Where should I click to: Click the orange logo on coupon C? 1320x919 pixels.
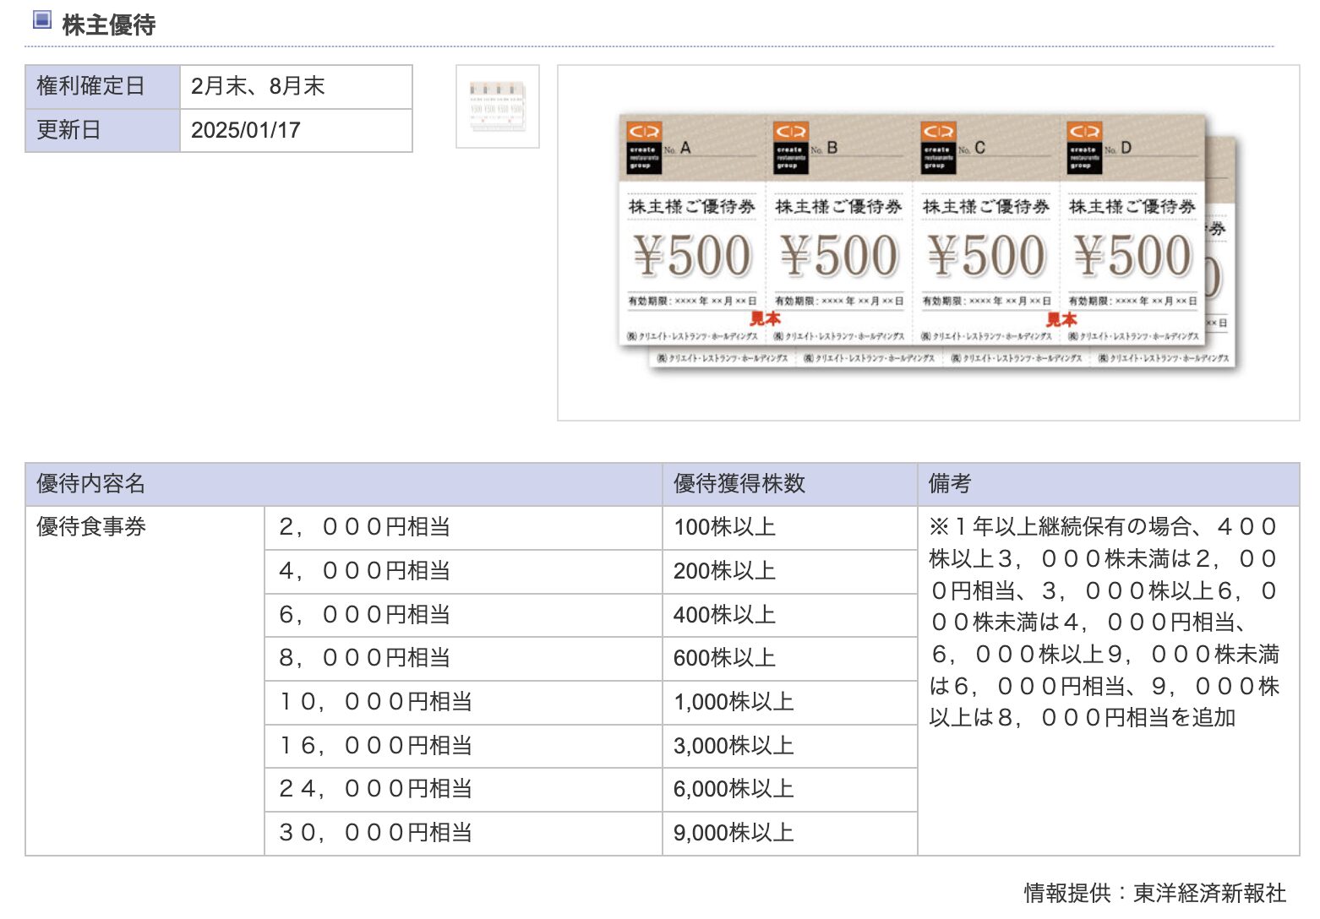coord(938,131)
